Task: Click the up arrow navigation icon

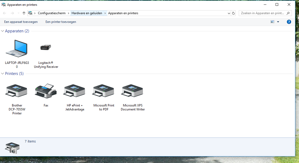Action: pos(24,13)
